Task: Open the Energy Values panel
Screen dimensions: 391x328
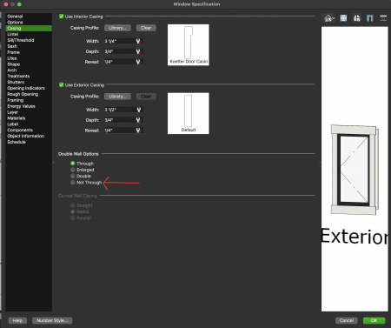Action: point(29,106)
